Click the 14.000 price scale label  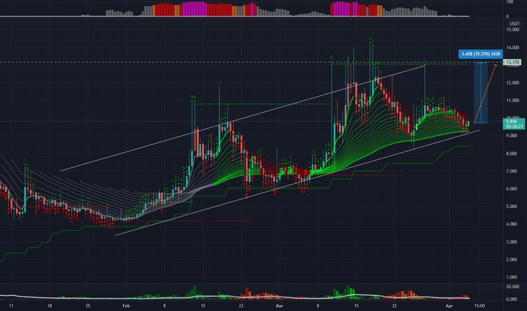[513, 47]
